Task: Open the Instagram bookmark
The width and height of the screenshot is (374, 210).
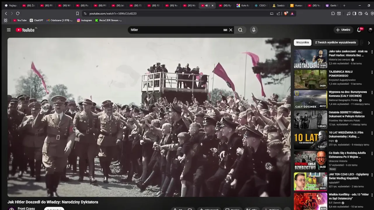Action: point(84,20)
